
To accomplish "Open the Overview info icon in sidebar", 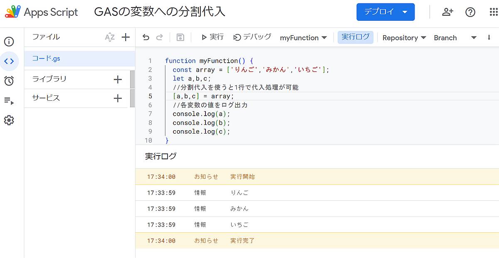I will [9, 41].
